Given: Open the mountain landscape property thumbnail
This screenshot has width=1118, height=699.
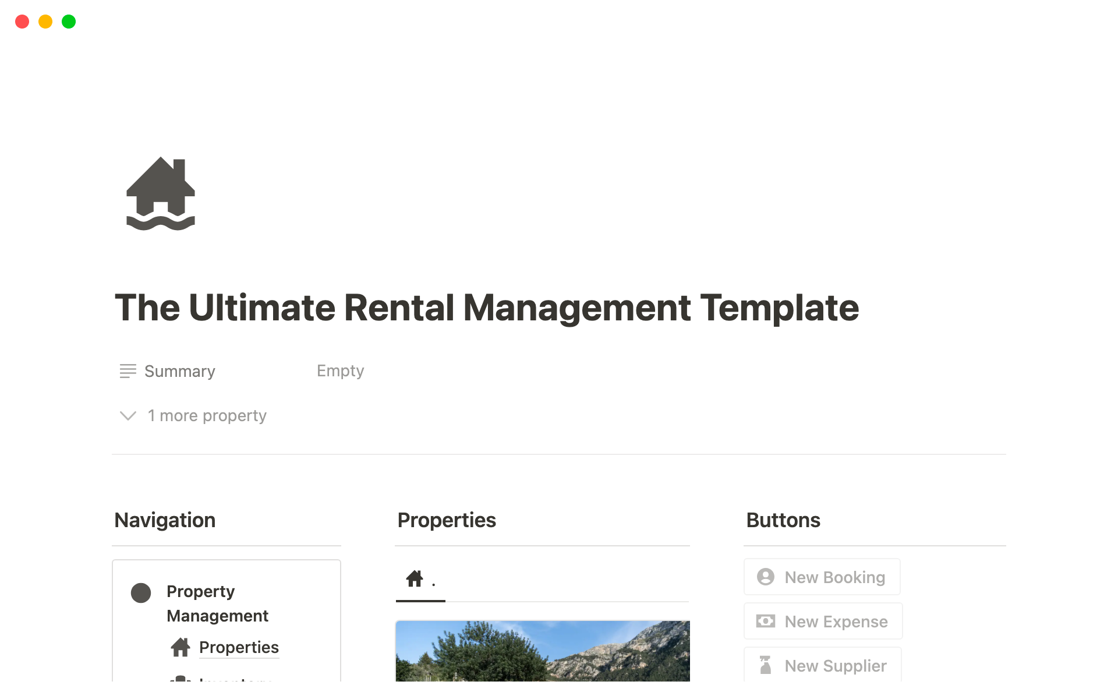Looking at the screenshot, I should pyautogui.click(x=542, y=651).
